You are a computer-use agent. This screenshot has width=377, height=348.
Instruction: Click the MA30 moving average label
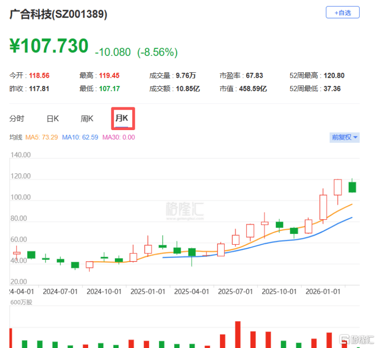click(119, 137)
